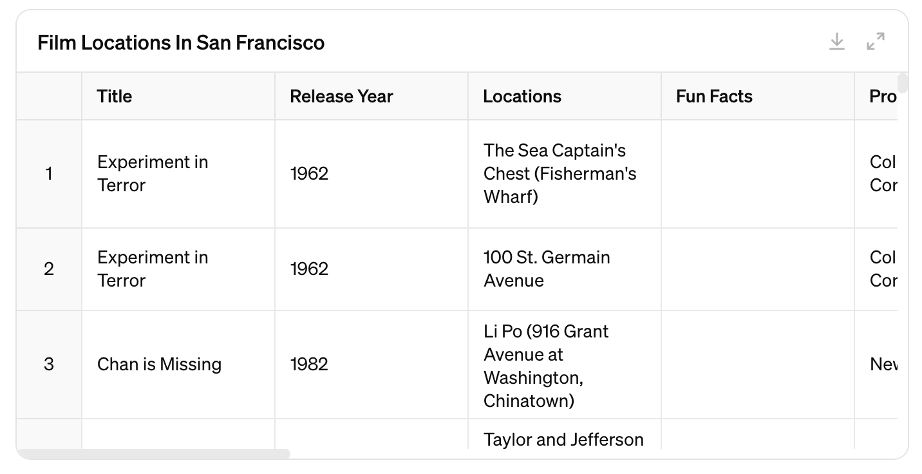Click the Release Year column header
922x474 pixels.
[341, 97]
